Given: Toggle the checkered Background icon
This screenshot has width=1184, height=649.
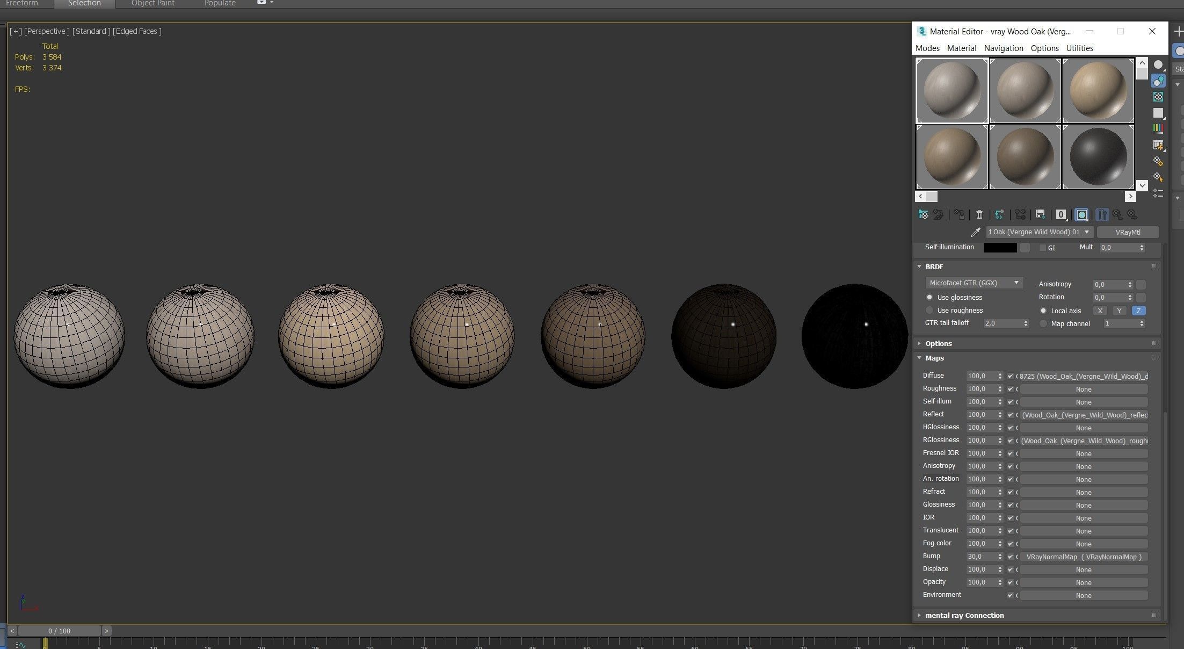Looking at the screenshot, I should pyautogui.click(x=1158, y=97).
